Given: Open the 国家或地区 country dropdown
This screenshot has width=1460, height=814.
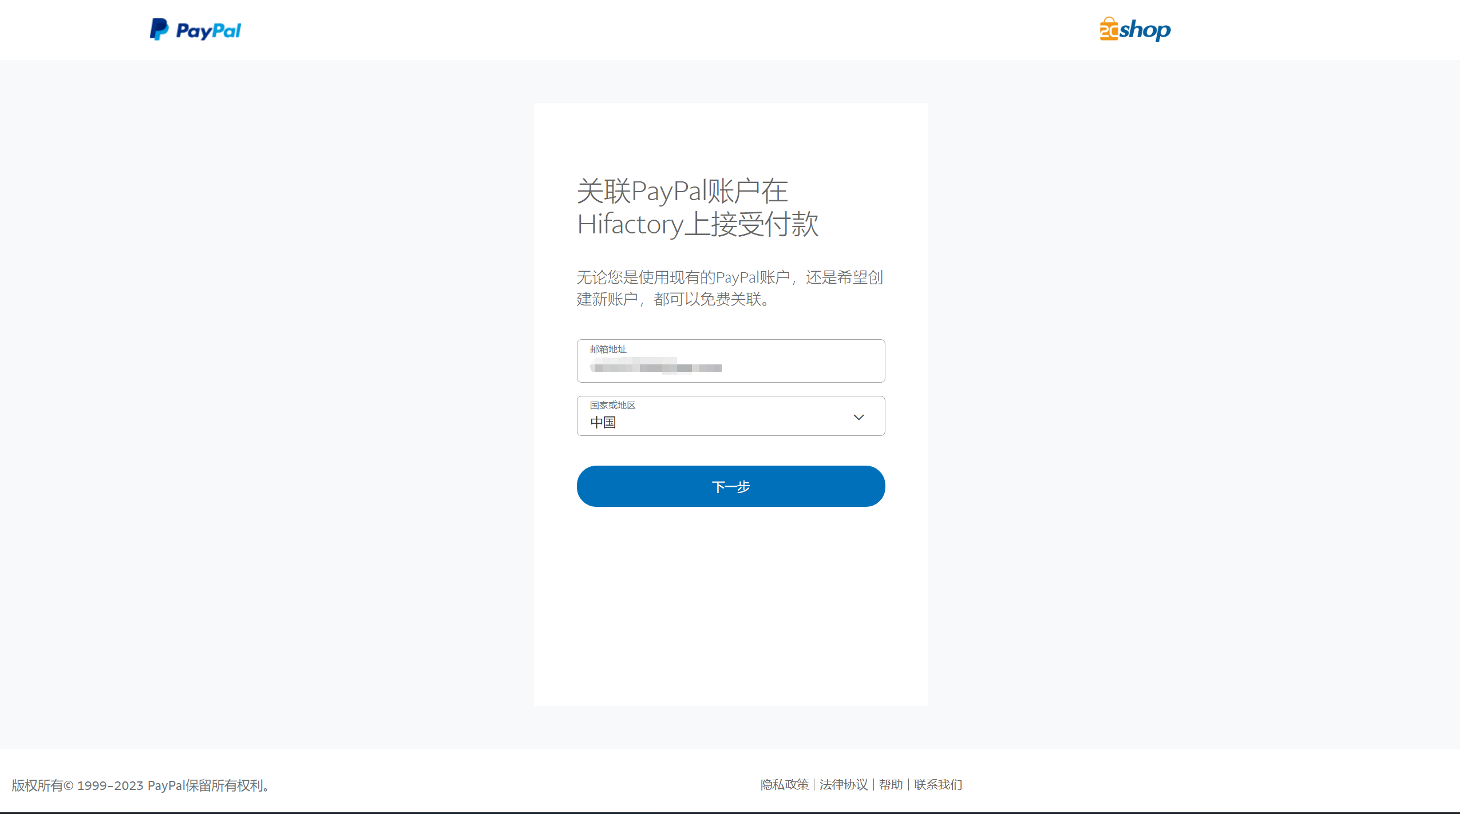Looking at the screenshot, I should click(x=731, y=416).
